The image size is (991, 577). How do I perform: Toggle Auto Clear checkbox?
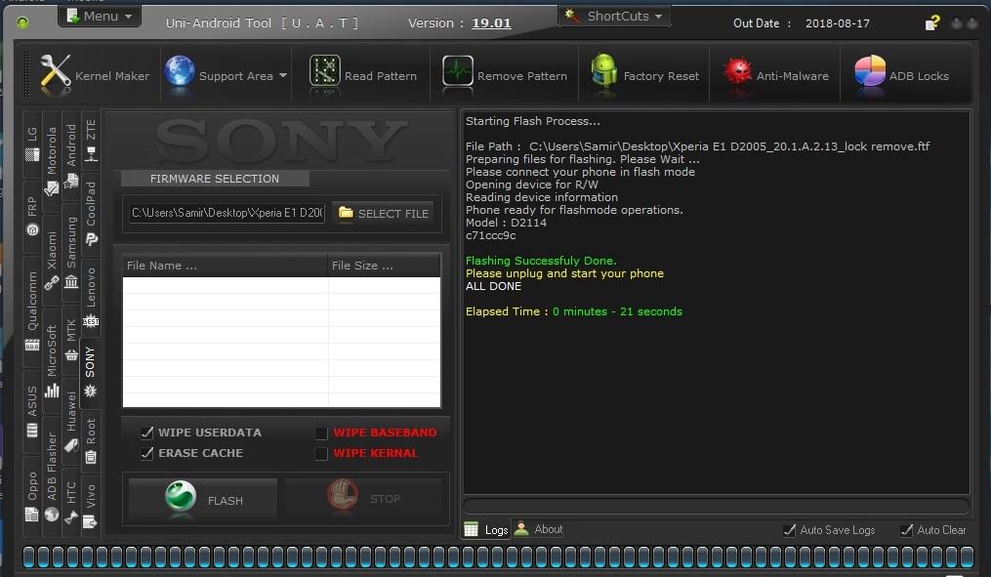tap(907, 530)
